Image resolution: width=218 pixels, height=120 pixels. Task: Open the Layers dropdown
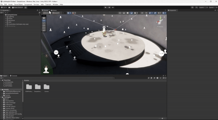coord(203,7)
